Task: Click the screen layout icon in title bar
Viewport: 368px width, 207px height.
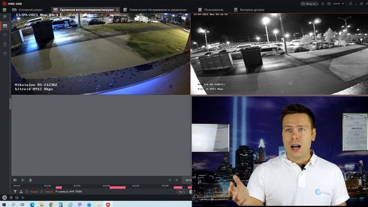Action: click(x=329, y=4)
